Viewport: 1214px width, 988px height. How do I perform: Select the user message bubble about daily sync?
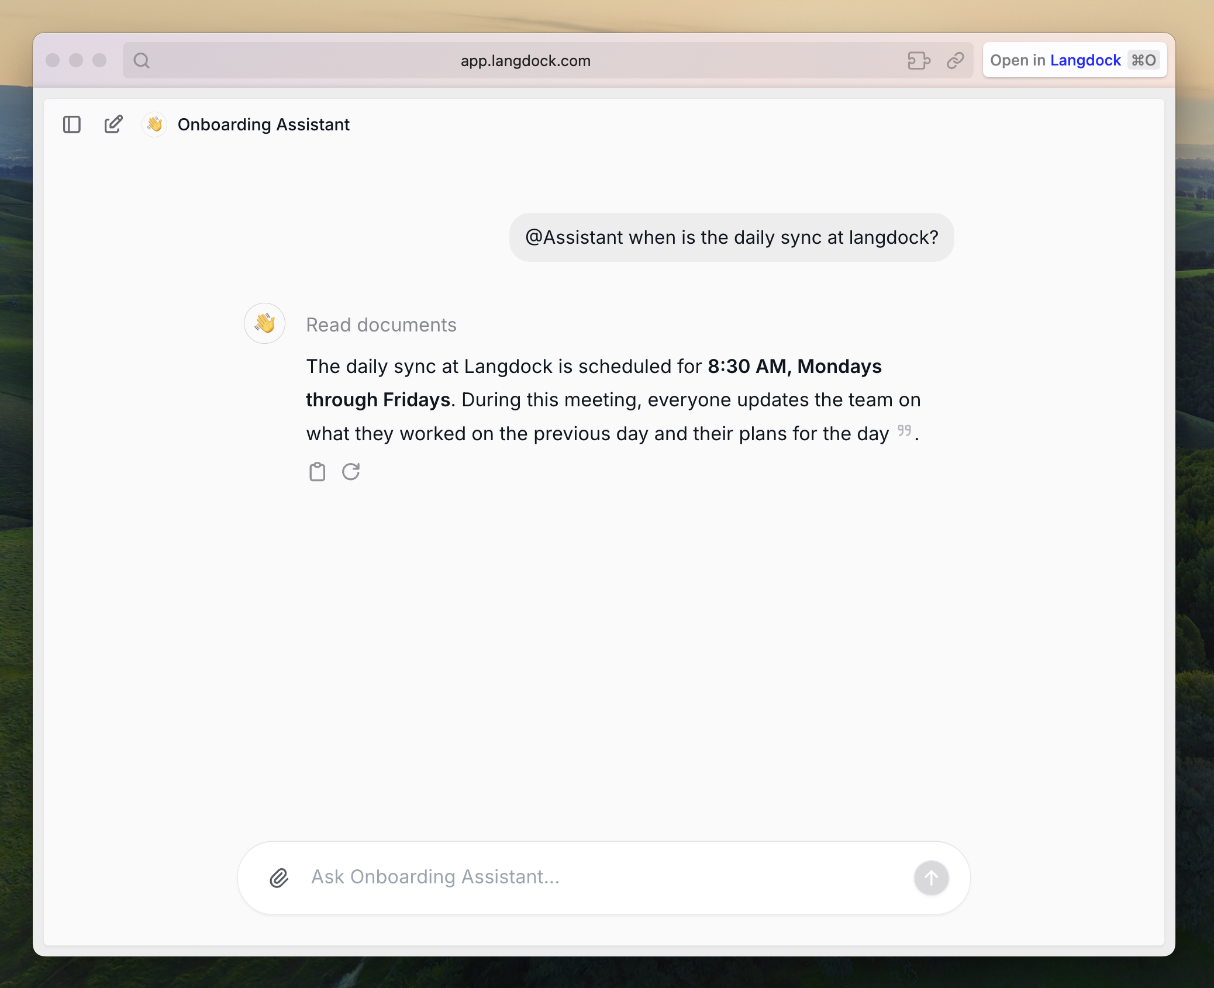[732, 237]
